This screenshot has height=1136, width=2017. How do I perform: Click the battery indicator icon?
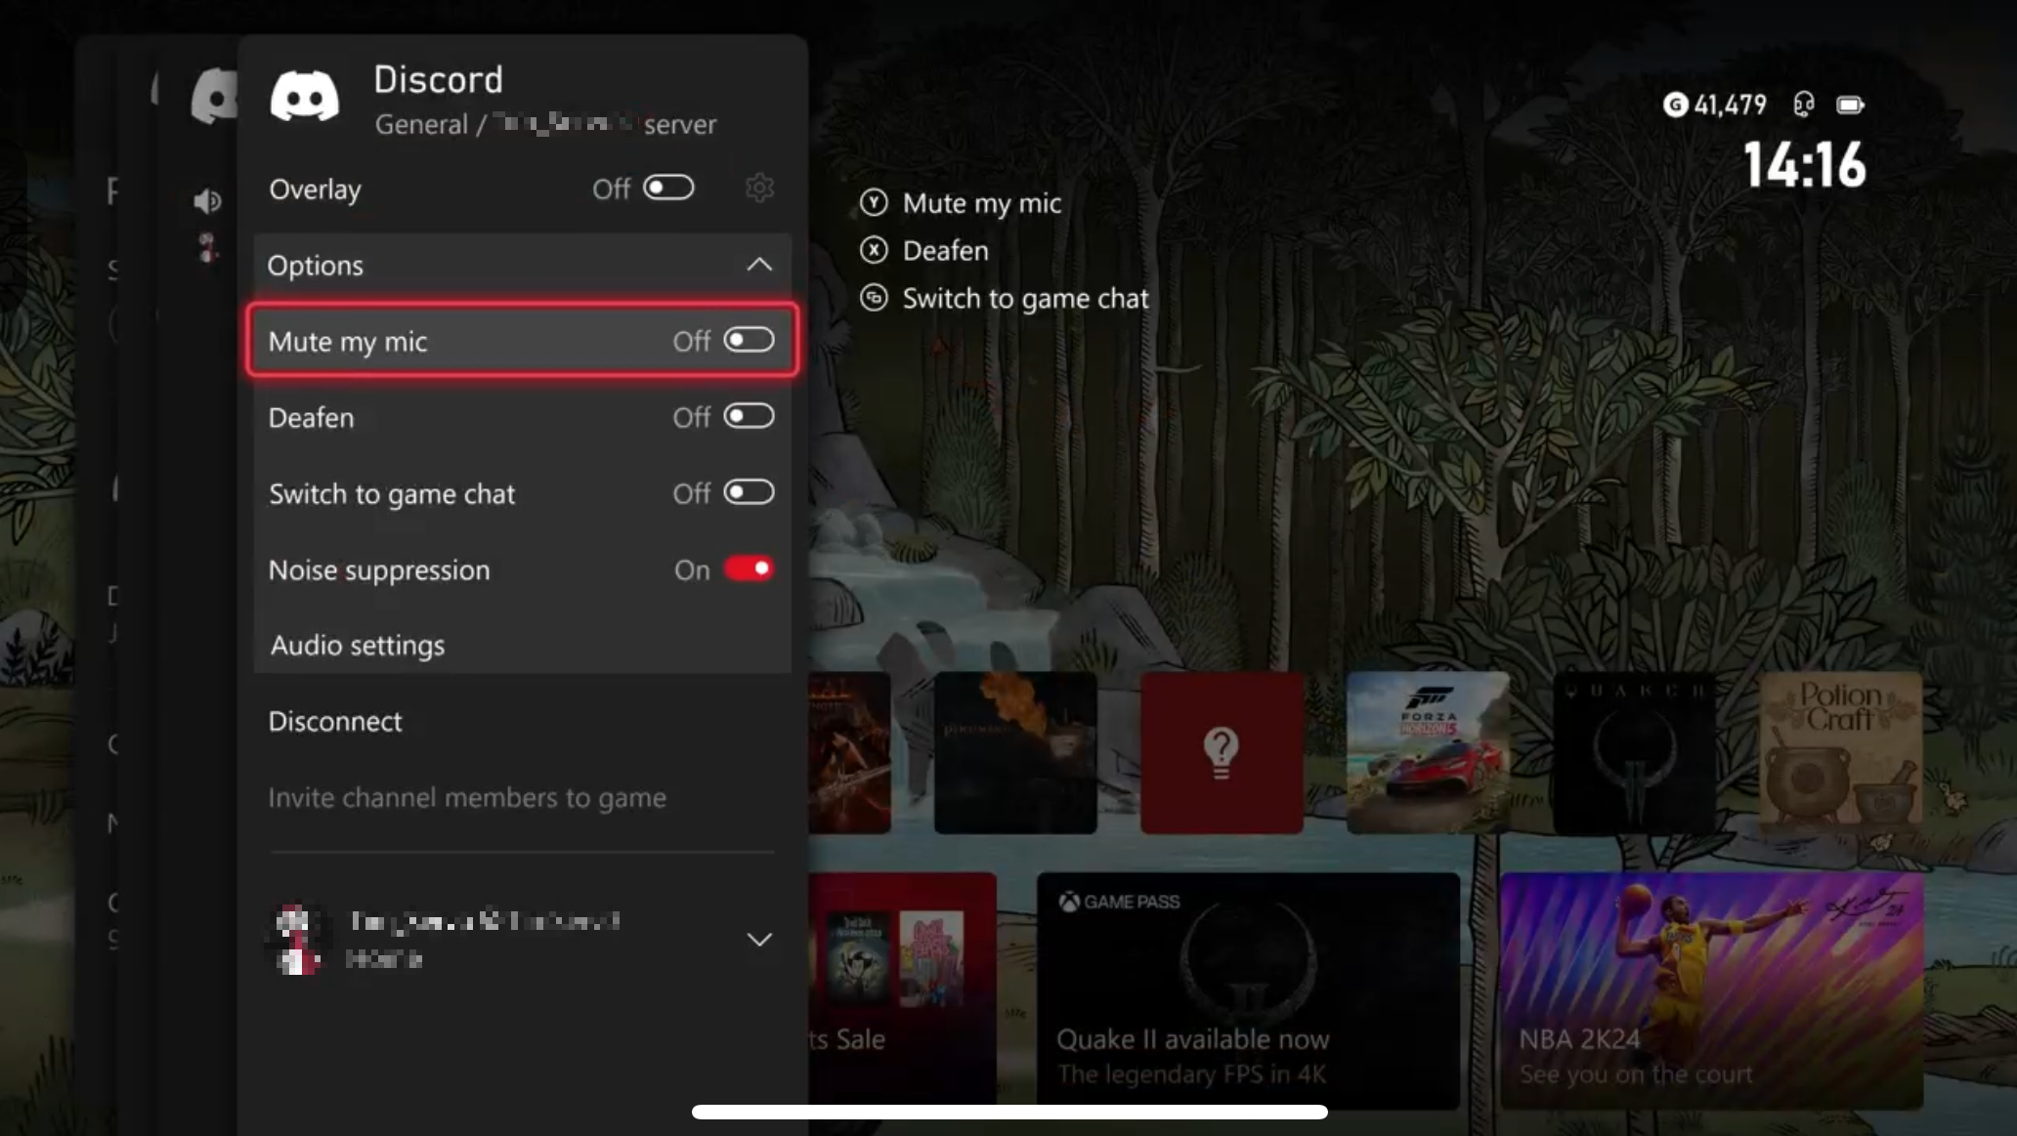click(x=1851, y=105)
